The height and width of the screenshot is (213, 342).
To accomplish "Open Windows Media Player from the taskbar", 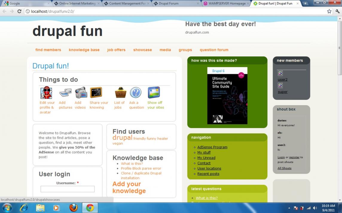I will tap(56, 208).
